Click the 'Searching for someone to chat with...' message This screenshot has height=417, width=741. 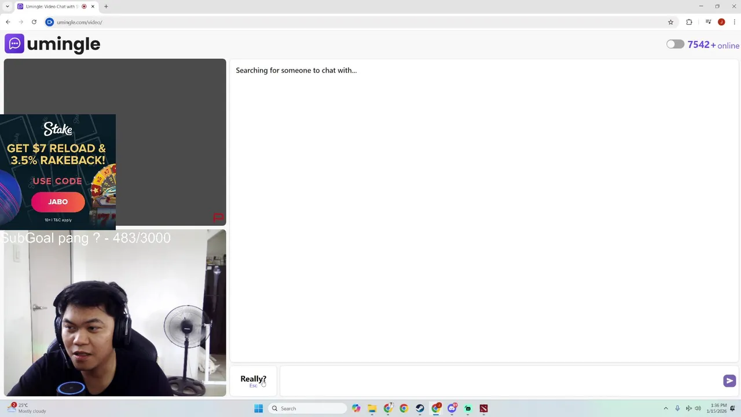[296, 70]
